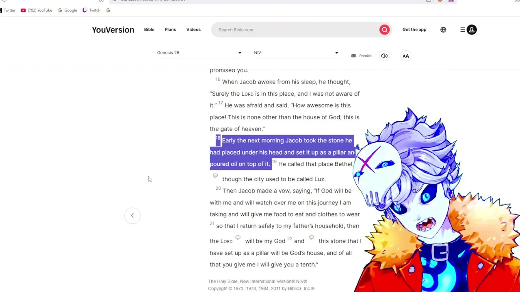Select verse 16 'When Jacob awoke' text
The height and width of the screenshot is (292, 520).
click(x=286, y=82)
